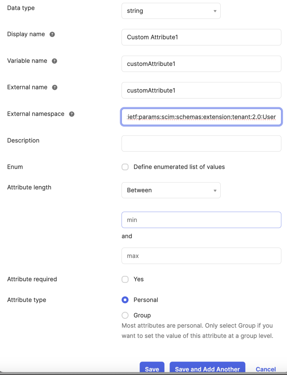Click the Display name text field
Image resolution: width=287 pixels, height=375 pixels.
pyautogui.click(x=201, y=37)
